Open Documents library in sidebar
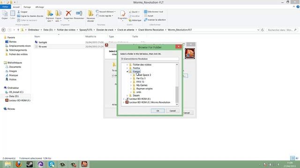The image size is (300, 168). point(15,67)
